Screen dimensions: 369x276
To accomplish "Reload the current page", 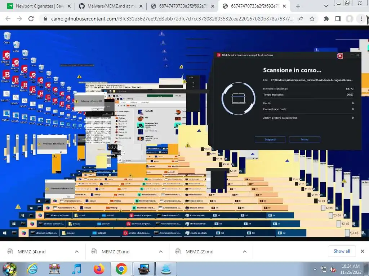I will pos(31,19).
